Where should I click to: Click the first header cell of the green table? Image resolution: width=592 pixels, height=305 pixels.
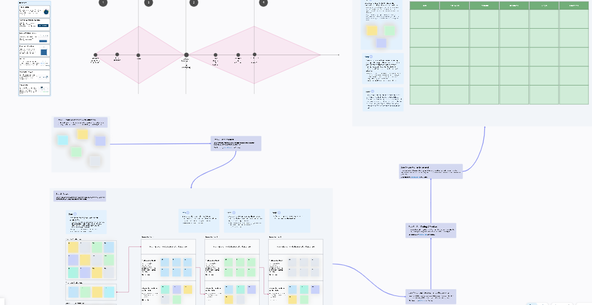(424, 6)
